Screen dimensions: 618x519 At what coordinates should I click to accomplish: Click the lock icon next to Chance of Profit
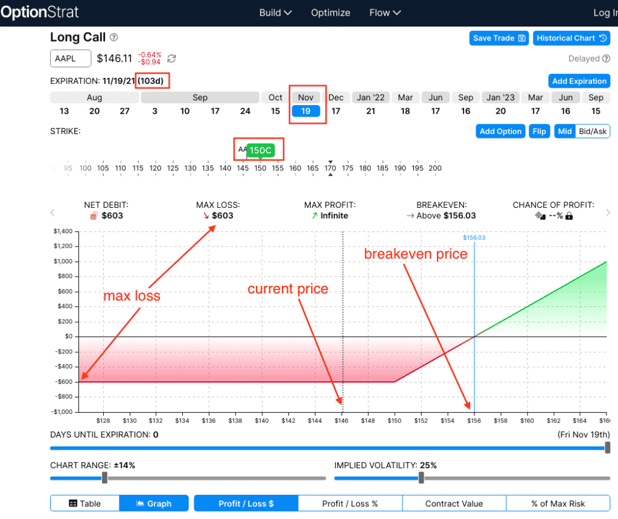569,216
